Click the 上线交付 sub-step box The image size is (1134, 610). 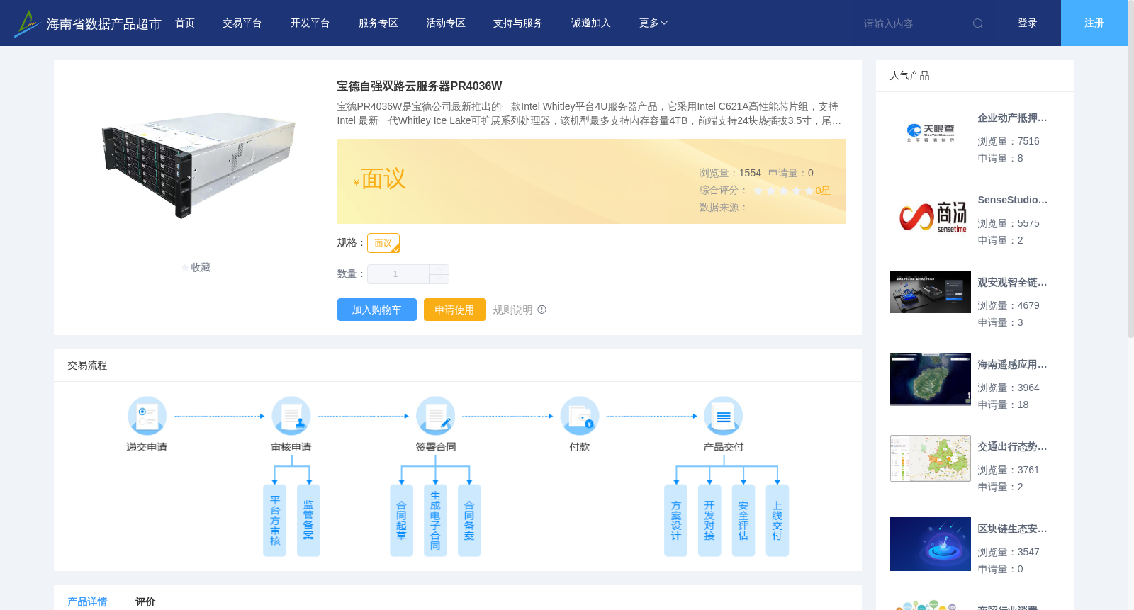click(777, 521)
